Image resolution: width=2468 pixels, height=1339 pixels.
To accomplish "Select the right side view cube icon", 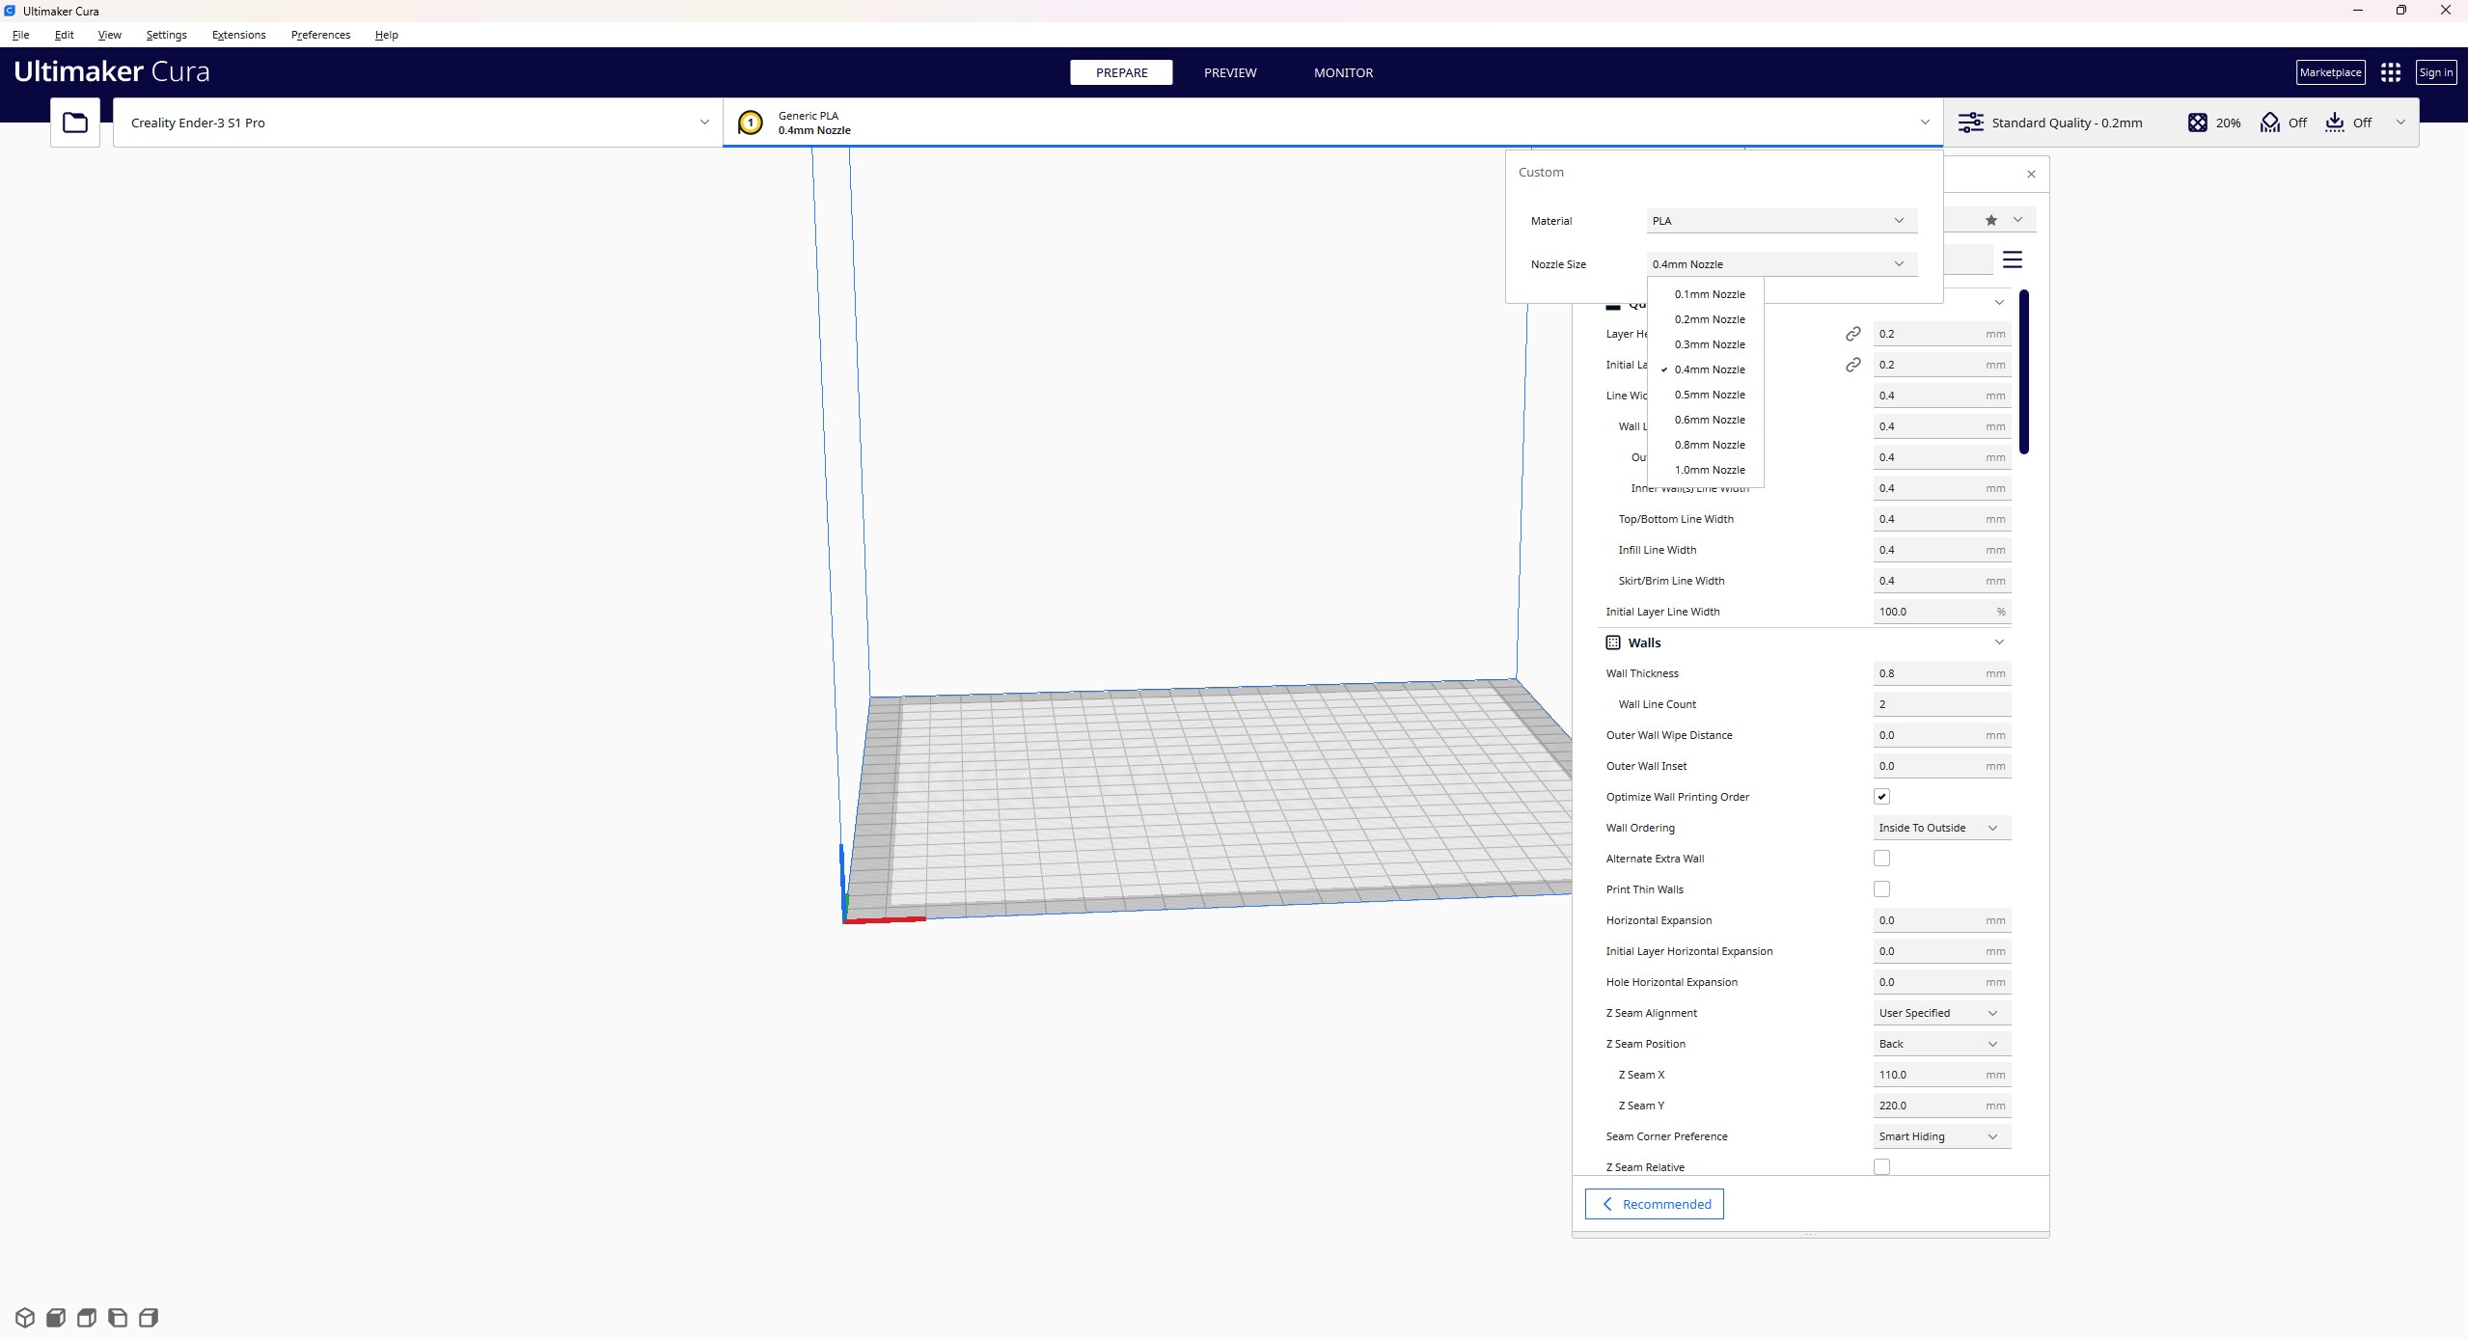I will [x=149, y=1318].
